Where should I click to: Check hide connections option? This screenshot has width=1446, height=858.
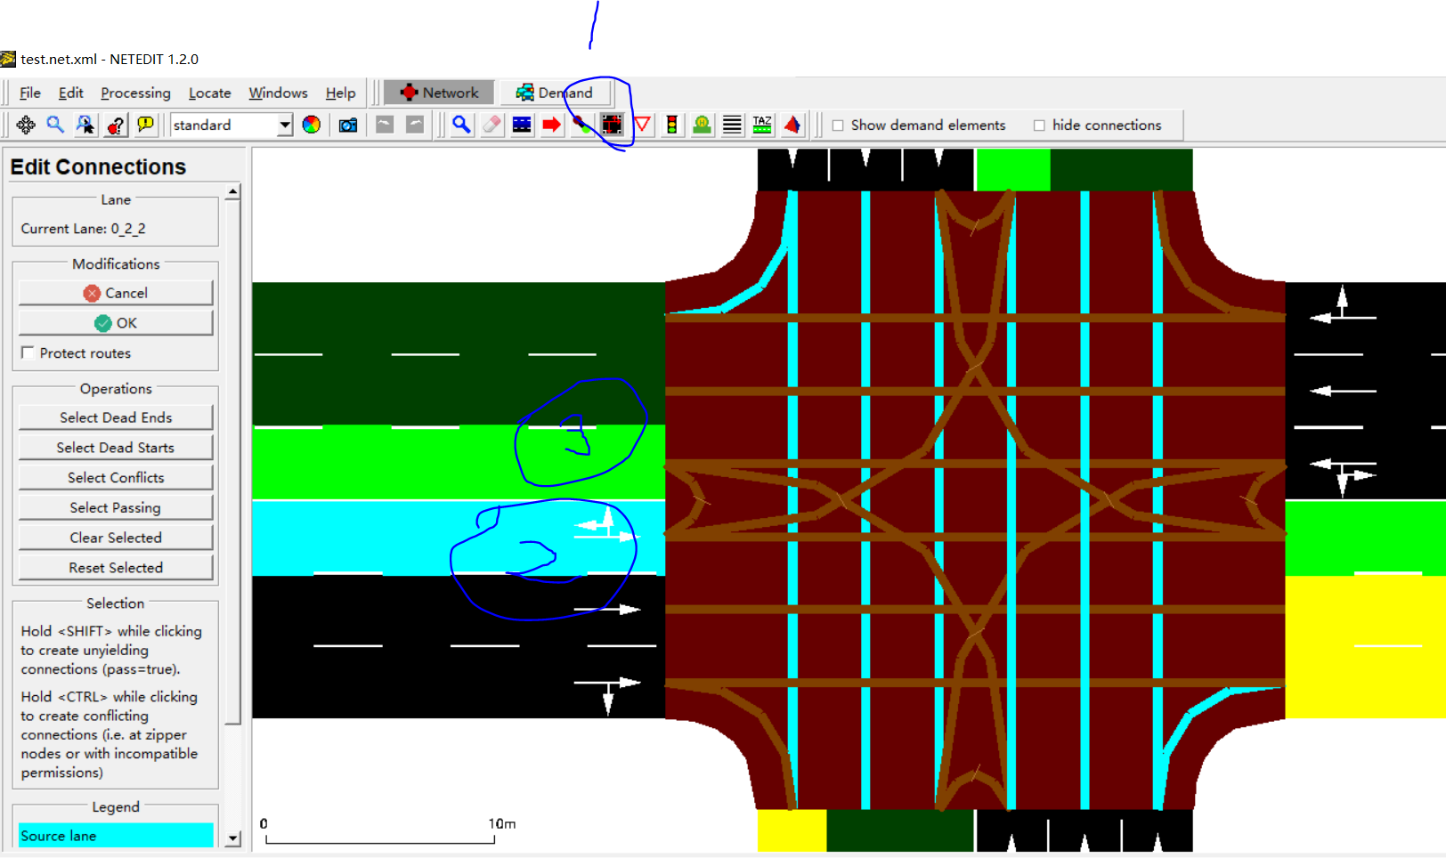pyautogui.click(x=1039, y=125)
